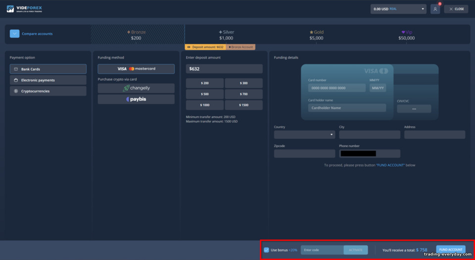Viewport: 475px width, 260px height.
Task: Click the "FUND ACCOUNT" link in proceed text
Action: (x=390, y=165)
